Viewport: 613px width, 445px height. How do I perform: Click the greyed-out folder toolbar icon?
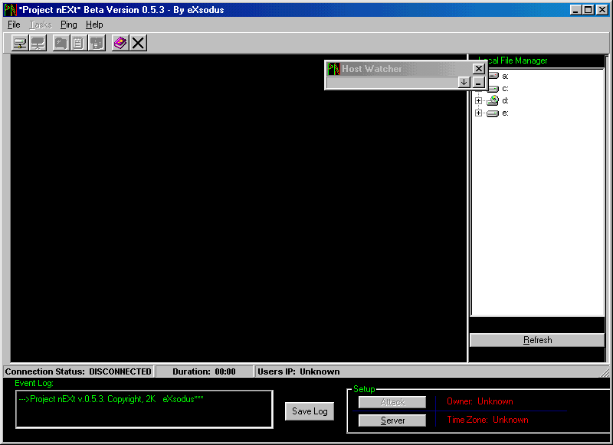[x=61, y=43]
